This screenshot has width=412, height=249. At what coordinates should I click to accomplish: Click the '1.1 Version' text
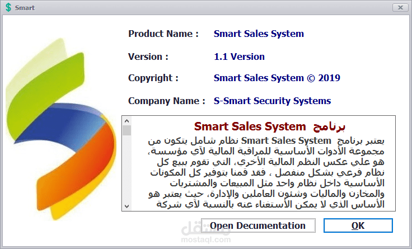239,57
